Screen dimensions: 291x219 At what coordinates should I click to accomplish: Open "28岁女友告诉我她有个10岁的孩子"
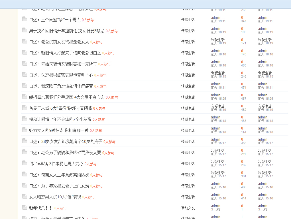[x=65, y=141]
